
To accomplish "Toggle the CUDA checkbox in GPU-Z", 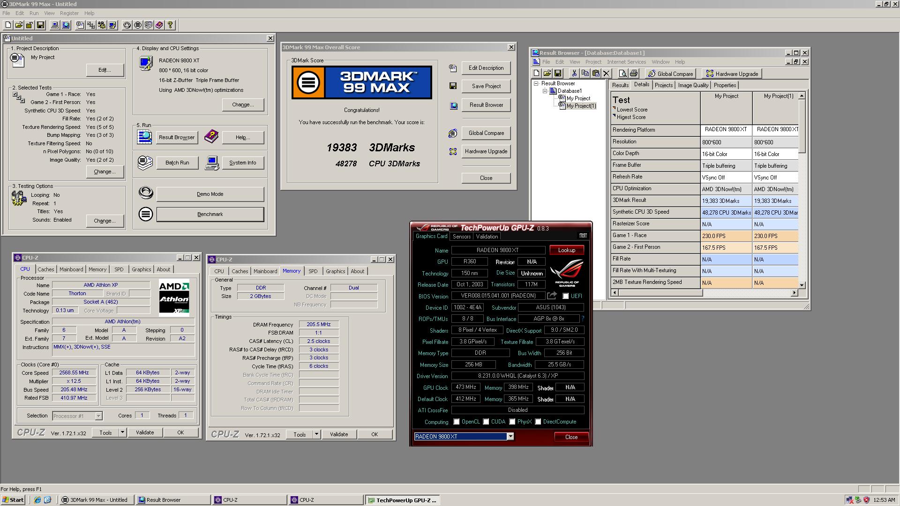I will [x=486, y=422].
